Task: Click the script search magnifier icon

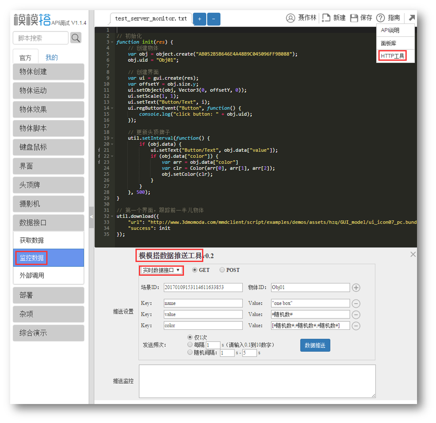Action: 76,38
